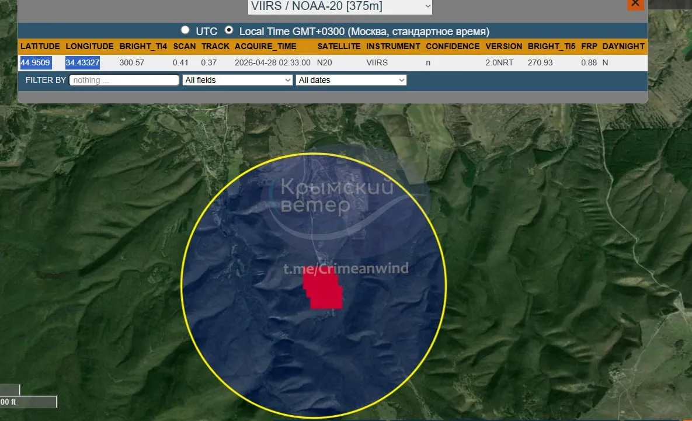The image size is (692, 421).
Task: Open the VIIRS / NOAA-20 [375m] dropdown
Action: coord(340,6)
